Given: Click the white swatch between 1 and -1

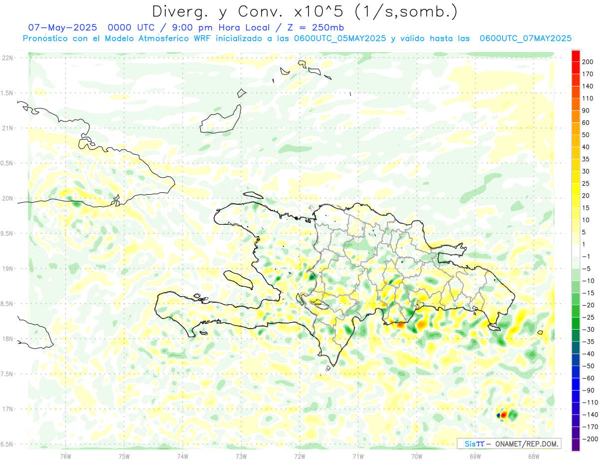Looking at the screenshot, I should [576, 250].
